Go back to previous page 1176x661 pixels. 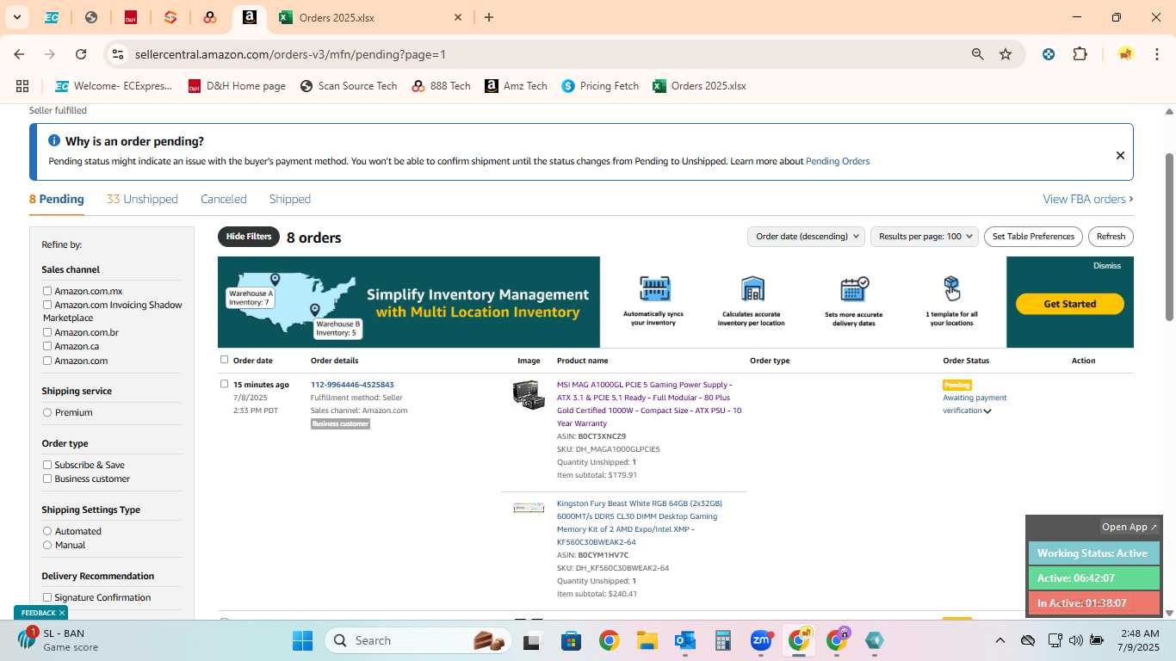pos(19,54)
